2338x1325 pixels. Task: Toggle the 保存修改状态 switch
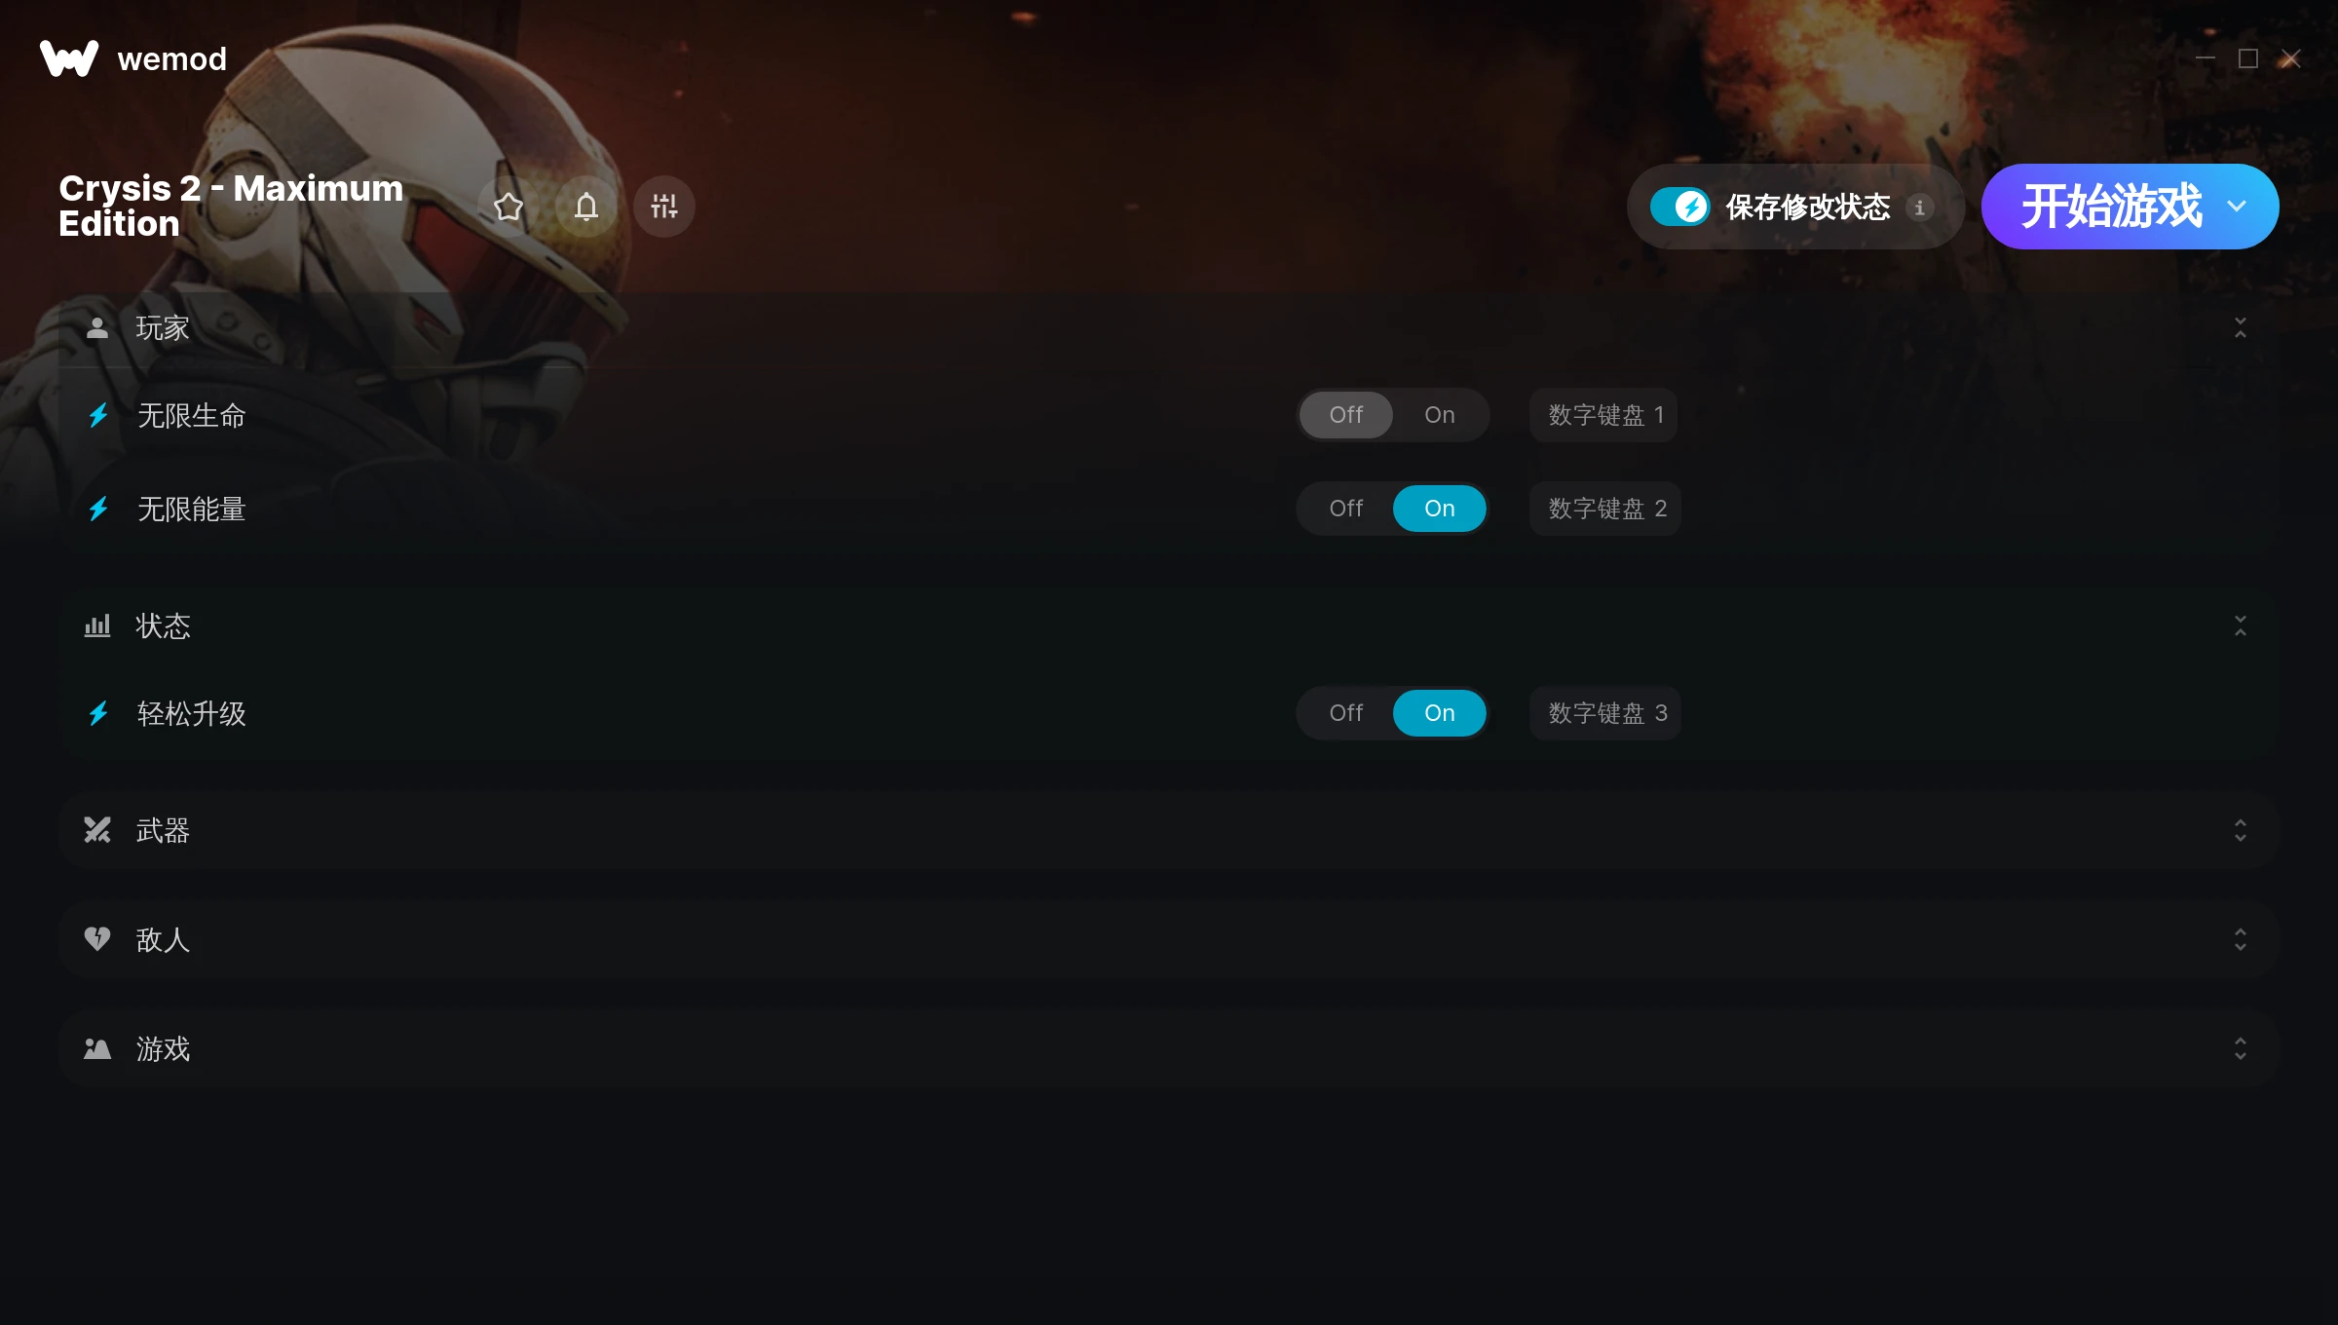[1679, 207]
